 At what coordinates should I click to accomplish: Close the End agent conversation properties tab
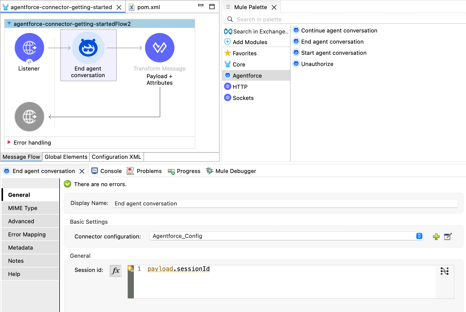[x=82, y=171]
